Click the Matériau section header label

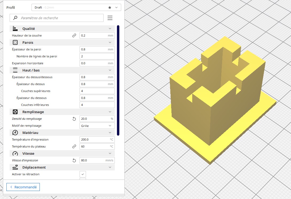(x=30, y=133)
